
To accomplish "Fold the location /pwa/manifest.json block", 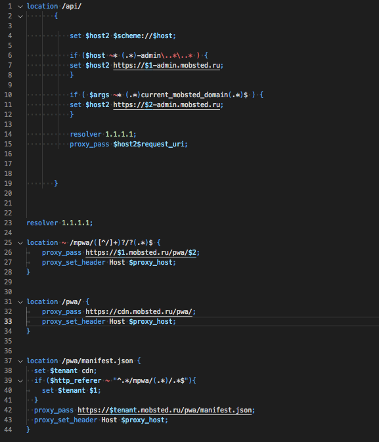I will [x=20, y=361].
